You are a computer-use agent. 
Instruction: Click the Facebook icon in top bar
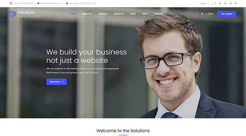pos(215,3)
